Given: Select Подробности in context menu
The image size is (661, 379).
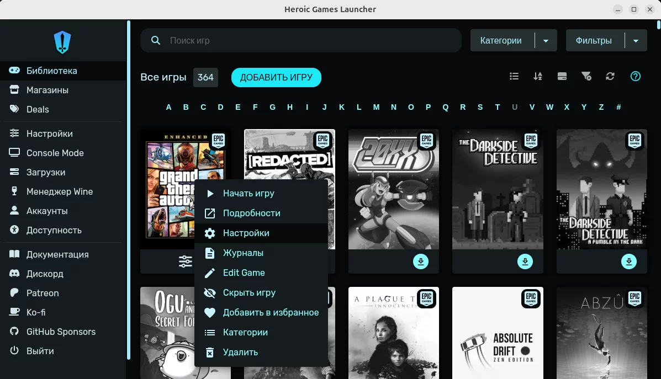Looking at the screenshot, I should coord(261,213).
